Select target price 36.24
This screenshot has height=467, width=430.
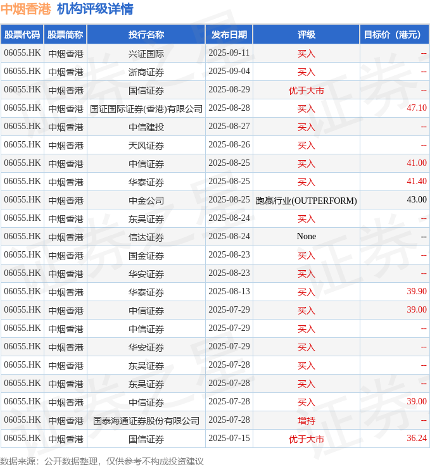tap(417, 439)
